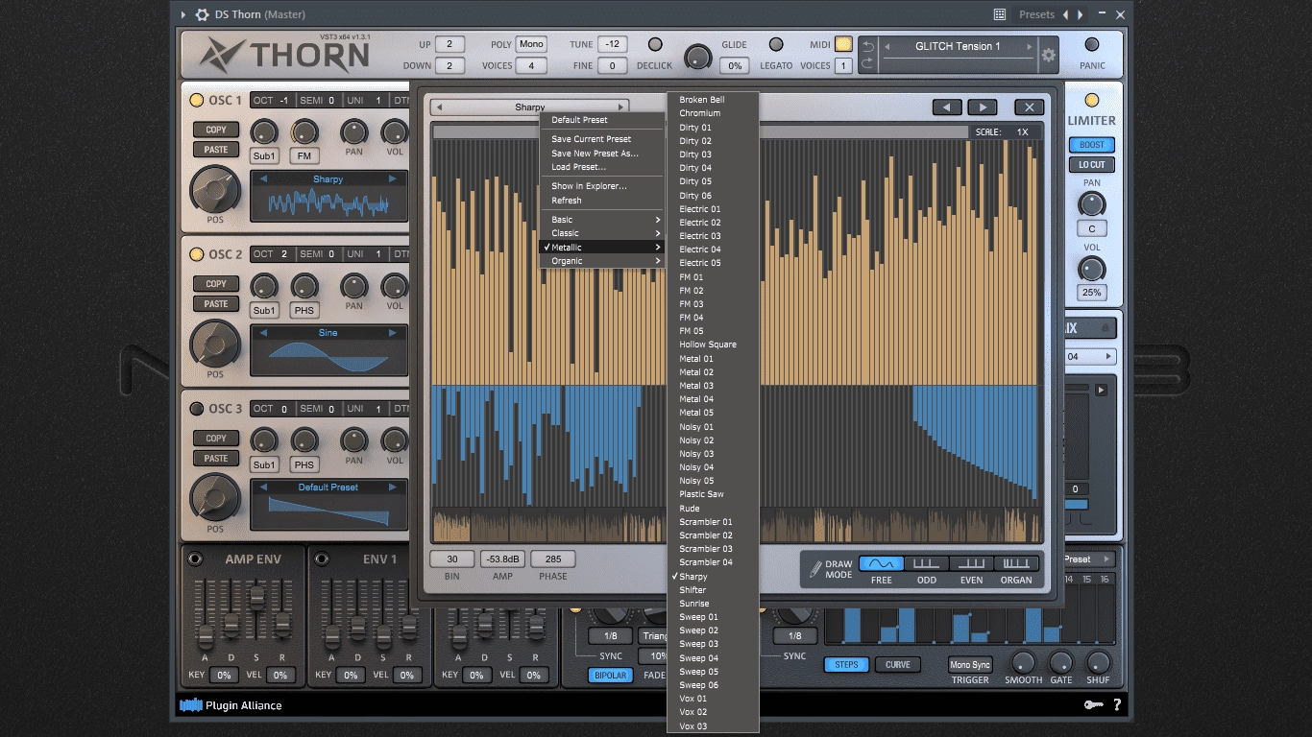Select EVEN draw mode icon
Image resolution: width=1312 pixels, height=737 pixels.
click(971, 563)
